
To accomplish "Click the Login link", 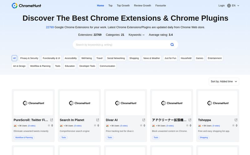I will 222,6.
